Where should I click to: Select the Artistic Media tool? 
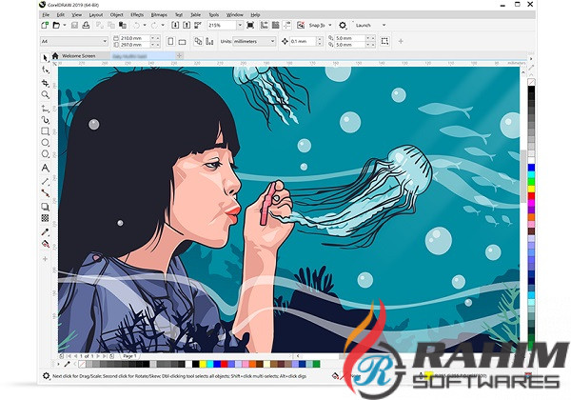coord(45,120)
